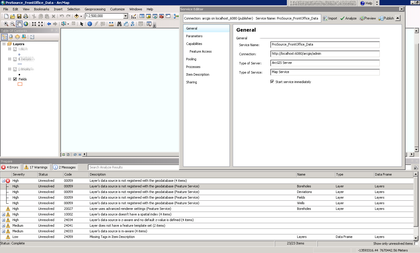Click Preview in Service Editor
The image size is (420, 253).
[x=368, y=18]
